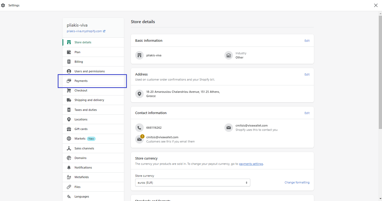
Task: Click the address location pin icon
Action: coord(139,94)
